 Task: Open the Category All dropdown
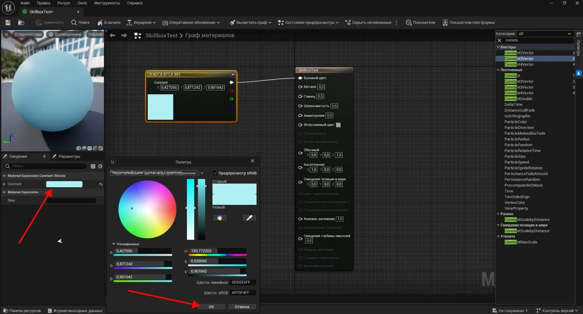tap(544, 34)
